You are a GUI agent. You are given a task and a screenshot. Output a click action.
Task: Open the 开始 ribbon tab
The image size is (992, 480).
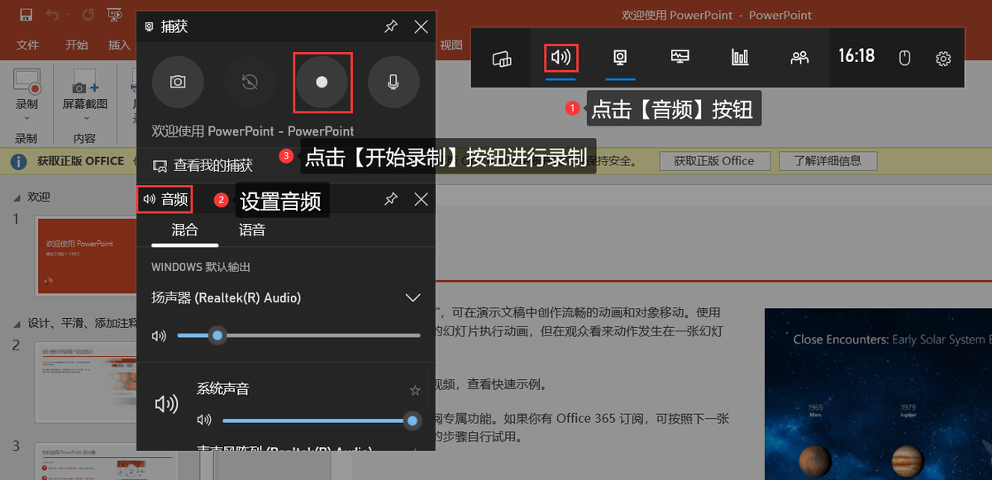(x=77, y=45)
